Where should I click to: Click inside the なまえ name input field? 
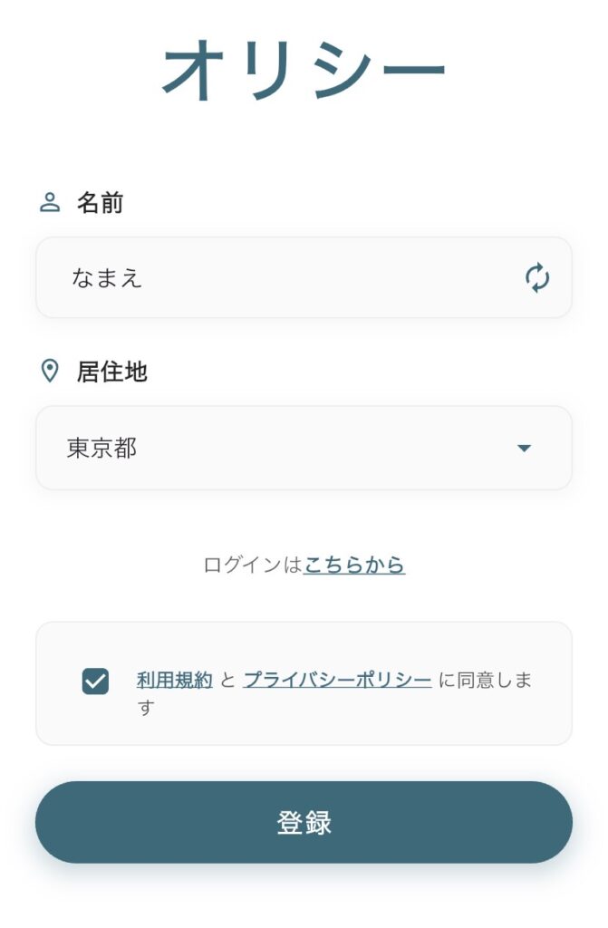click(227, 278)
